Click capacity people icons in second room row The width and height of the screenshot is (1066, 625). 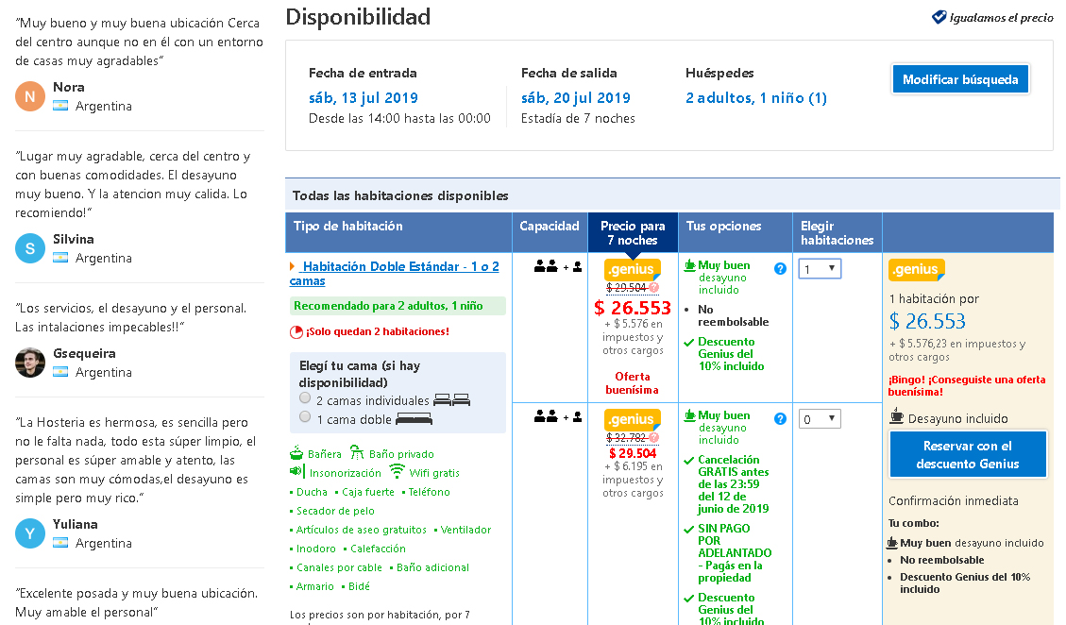(557, 416)
